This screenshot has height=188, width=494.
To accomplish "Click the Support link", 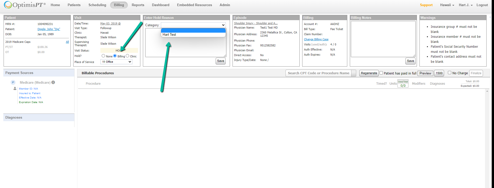I will pos(426,5).
